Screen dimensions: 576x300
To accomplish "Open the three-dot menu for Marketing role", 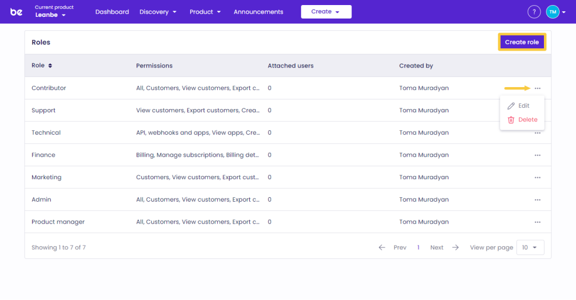I will coord(538,178).
